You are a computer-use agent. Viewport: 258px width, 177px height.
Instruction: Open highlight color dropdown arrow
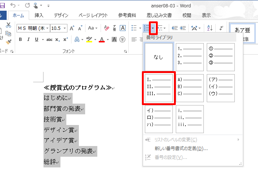click(x=95, y=39)
